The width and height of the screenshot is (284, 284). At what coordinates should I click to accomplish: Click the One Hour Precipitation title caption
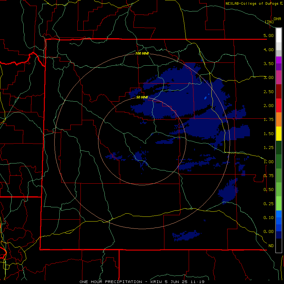(142, 282)
